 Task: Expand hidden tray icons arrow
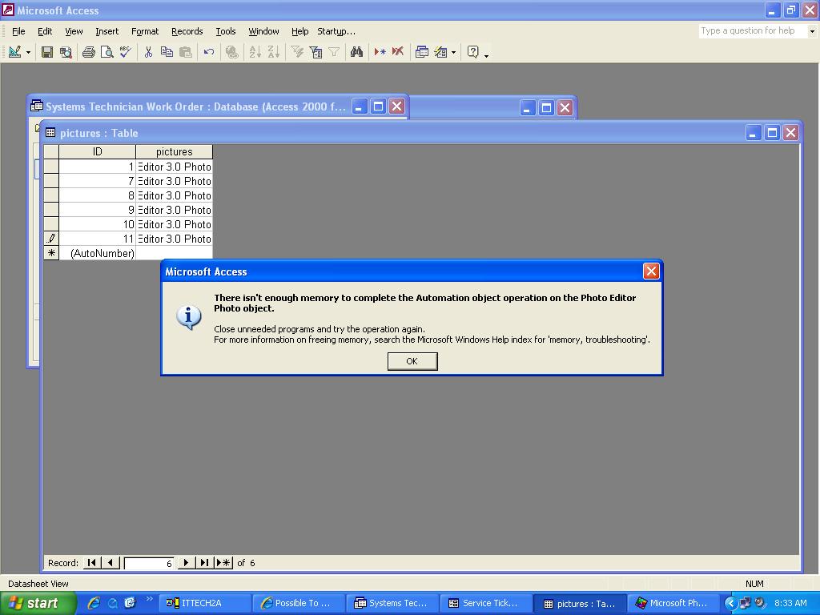pos(730,603)
